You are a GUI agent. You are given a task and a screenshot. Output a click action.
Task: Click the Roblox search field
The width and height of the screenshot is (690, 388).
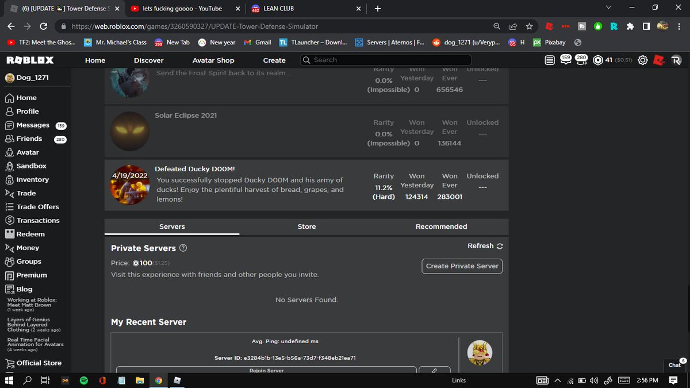click(x=385, y=60)
